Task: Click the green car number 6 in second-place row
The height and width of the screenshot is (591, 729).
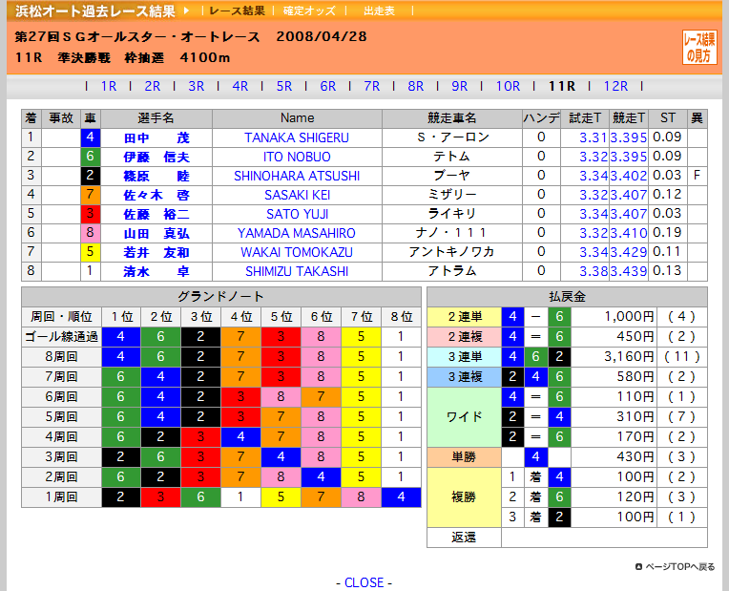Action: [x=91, y=157]
